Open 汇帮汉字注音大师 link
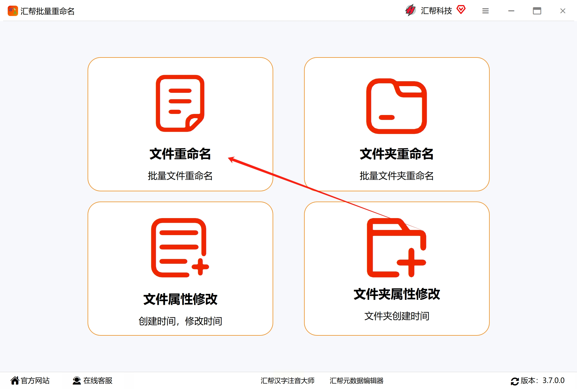Screen dimensions: 577x389 click(287, 380)
